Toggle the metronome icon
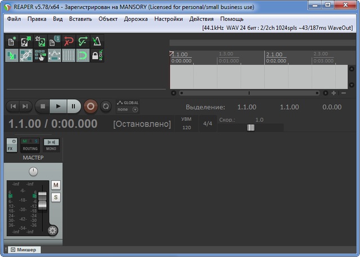This screenshot has width=360, height=257. coord(97,42)
